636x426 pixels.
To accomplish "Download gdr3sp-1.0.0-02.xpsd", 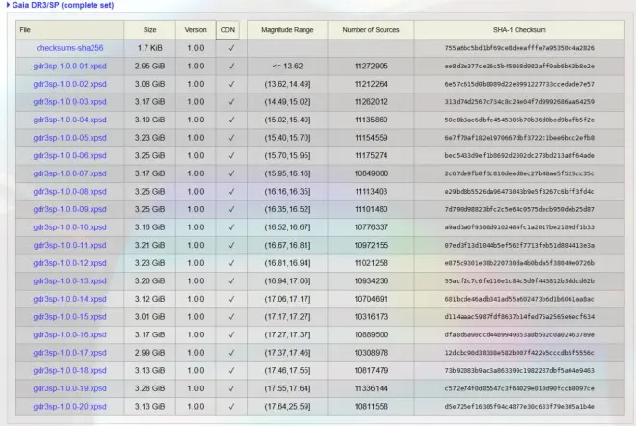I will pyautogui.click(x=69, y=84).
